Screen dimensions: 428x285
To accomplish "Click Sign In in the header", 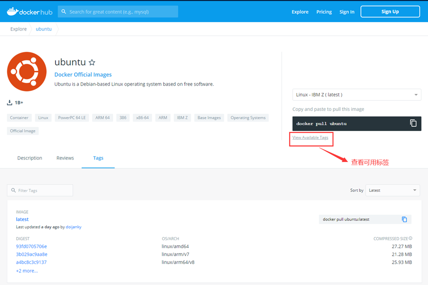I will 347,12.
